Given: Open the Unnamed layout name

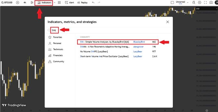Looking at the screenshot, I should pyautogui.click(x=180, y=2).
